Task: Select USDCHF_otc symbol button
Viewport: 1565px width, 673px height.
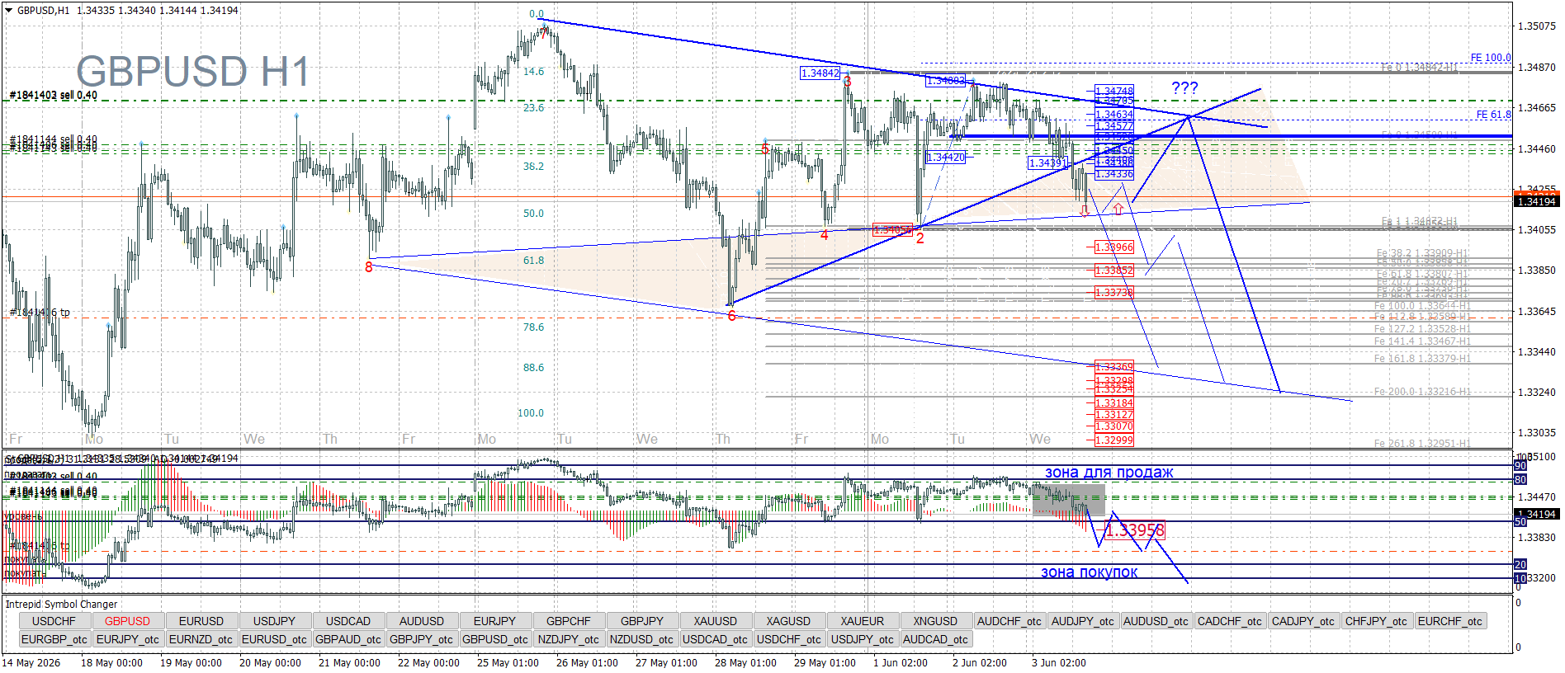Action: (x=789, y=639)
